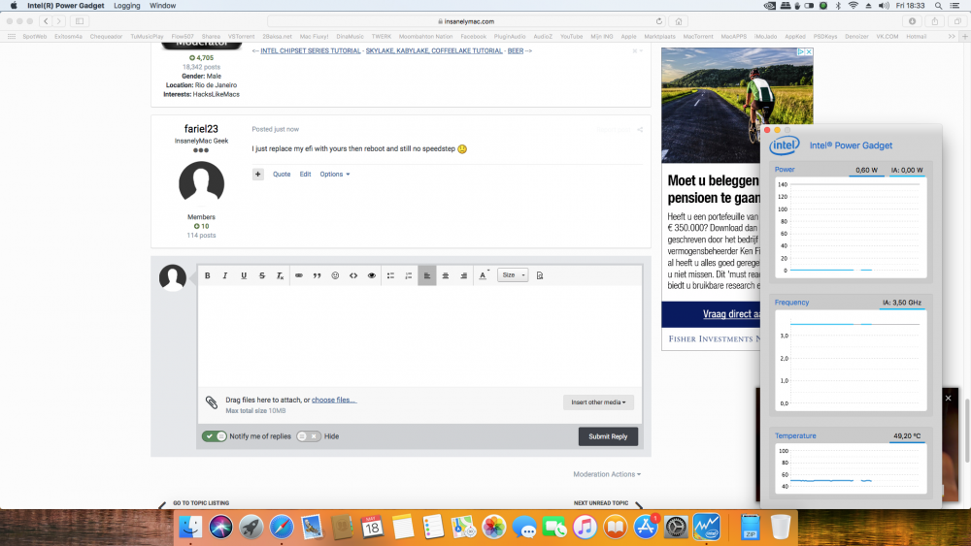This screenshot has height=546, width=971.
Task: Click the page vertical scrollbar
Action: [x=967, y=430]
